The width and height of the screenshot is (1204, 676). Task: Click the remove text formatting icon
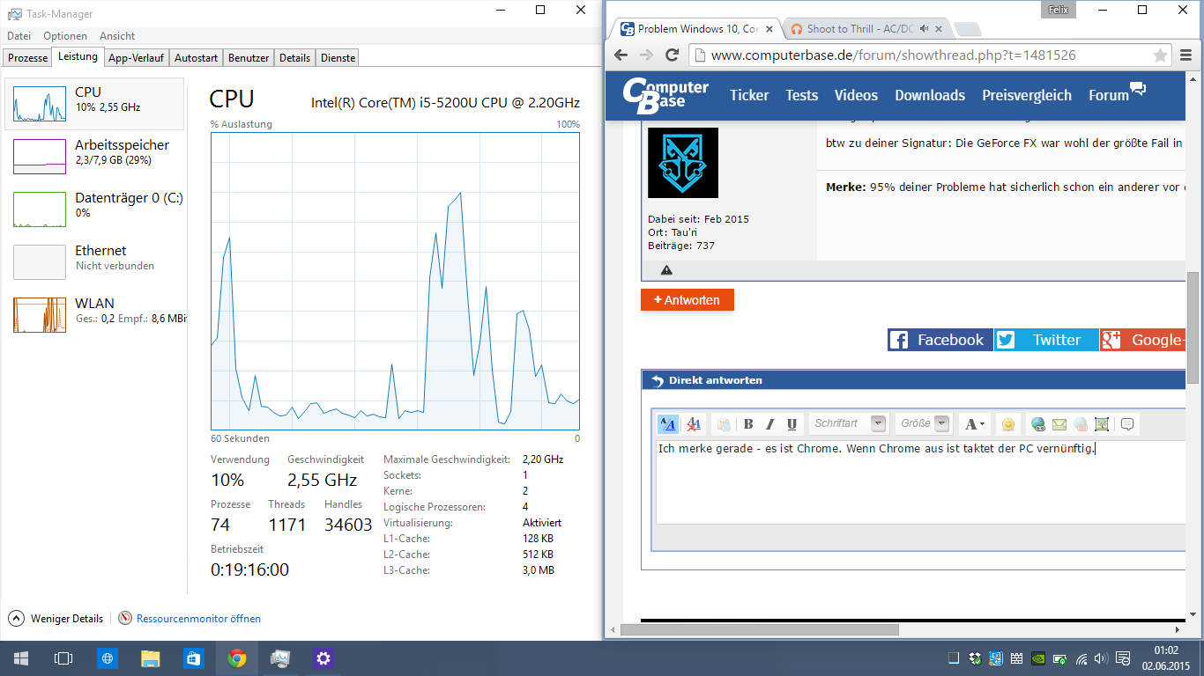click(x=694, y=424)
